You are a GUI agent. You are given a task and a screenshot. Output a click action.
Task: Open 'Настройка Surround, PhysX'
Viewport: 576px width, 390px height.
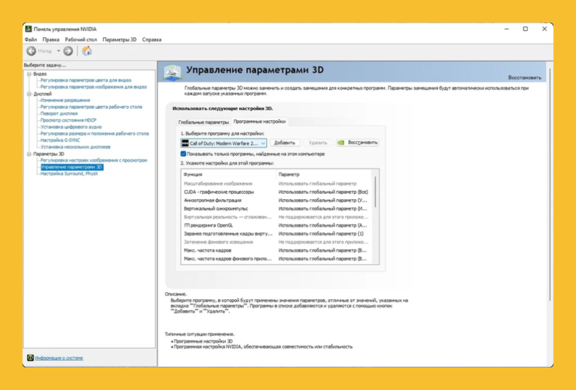tap(69, 174)
